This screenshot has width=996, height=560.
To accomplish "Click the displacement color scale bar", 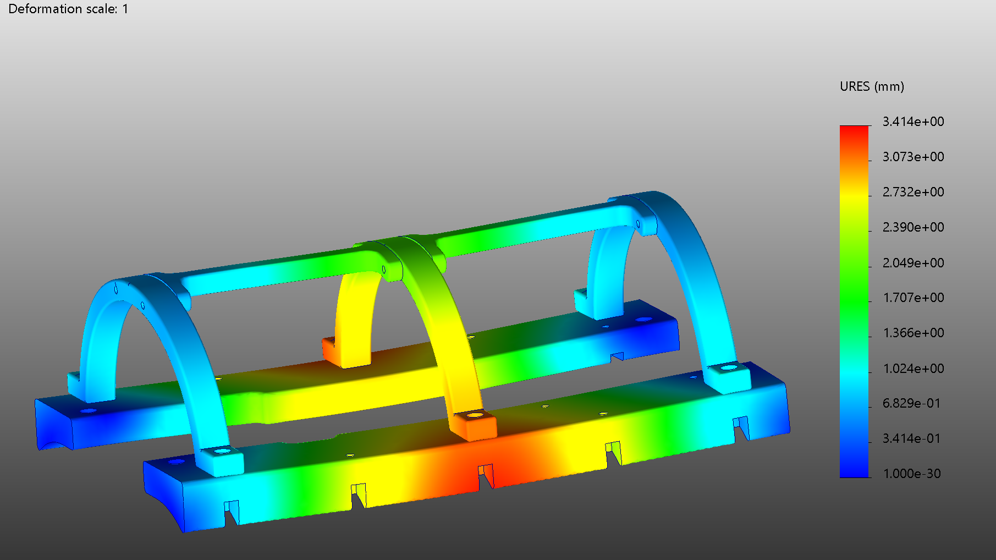I will 854,301.
